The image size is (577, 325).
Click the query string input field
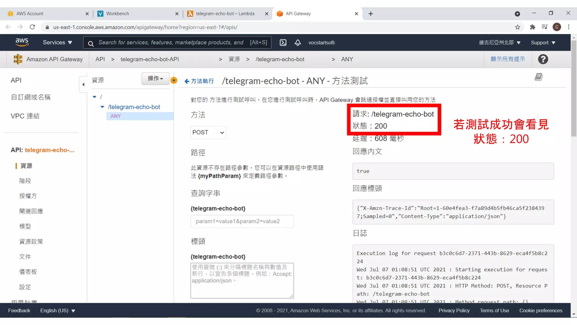[242, 221]
